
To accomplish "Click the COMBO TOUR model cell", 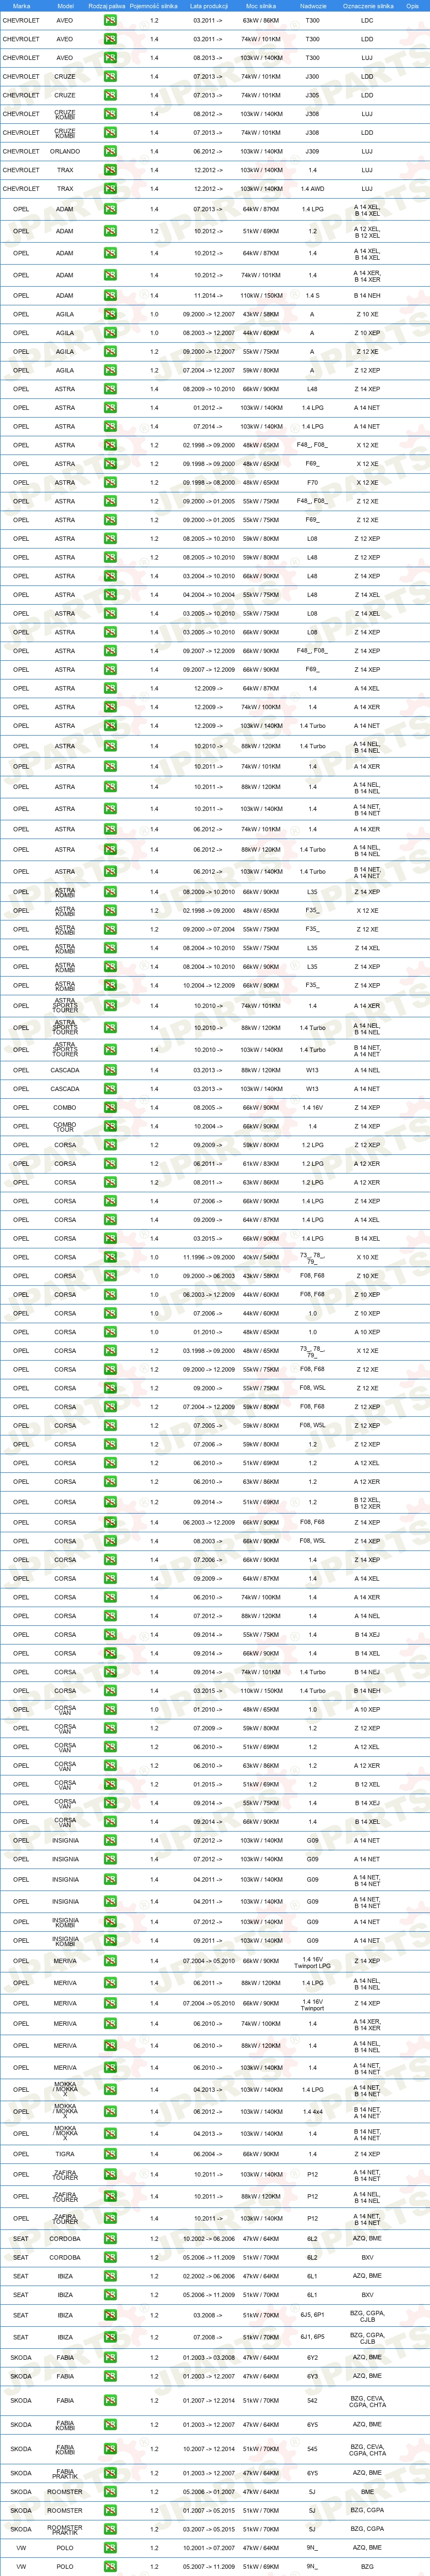I will (x=65, y=1126).
